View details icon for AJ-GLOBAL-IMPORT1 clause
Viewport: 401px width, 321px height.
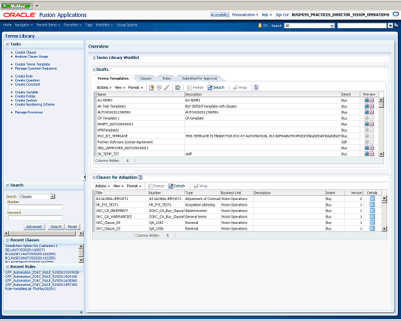coord(372,198)
